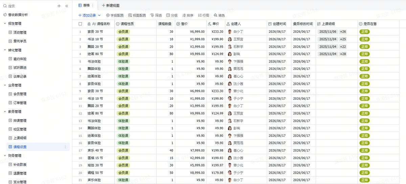Collapse the 教务管理 tree section
This screenshot has height=184, width=406.
click(5, 112)
